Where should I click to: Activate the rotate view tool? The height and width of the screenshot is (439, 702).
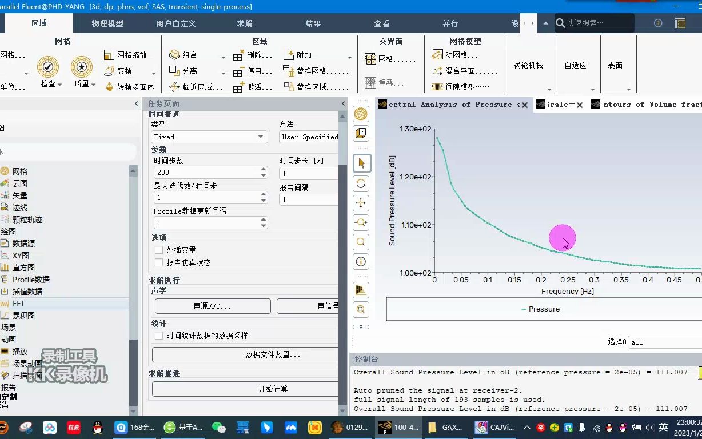(x=361, y=183)
